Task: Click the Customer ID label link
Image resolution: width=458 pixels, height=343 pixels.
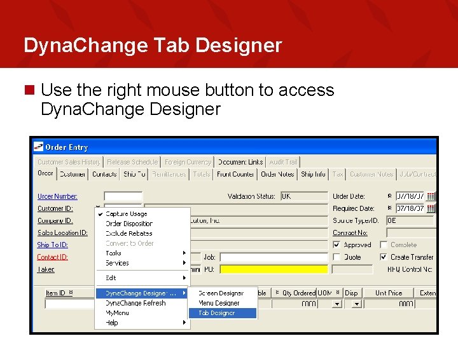Action: (x=55, y=208)
